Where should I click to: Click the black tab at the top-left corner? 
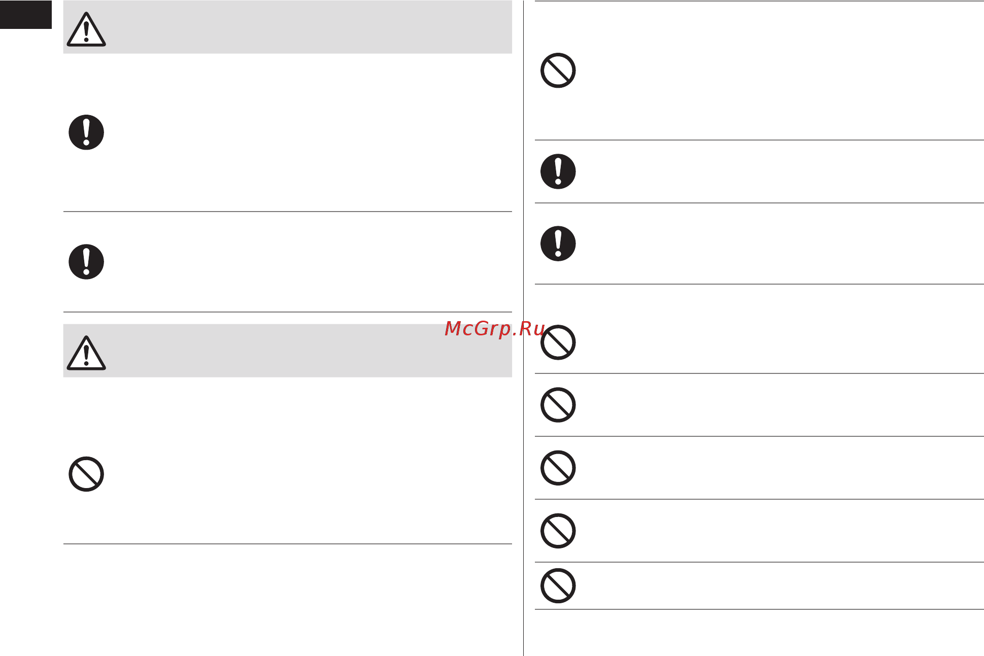(x=26, y=14)
